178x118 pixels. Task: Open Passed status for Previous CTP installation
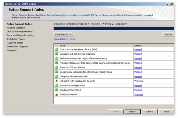[138, 68]
